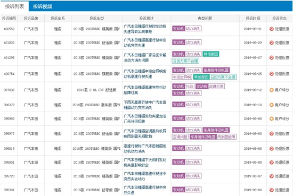The image size is (293, 196).
Task: Click the 投诉车型 column header
Action: (96, 19)
